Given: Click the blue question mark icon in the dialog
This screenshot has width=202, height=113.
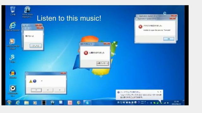Looking at the screenshot, I should pos(35,81).
